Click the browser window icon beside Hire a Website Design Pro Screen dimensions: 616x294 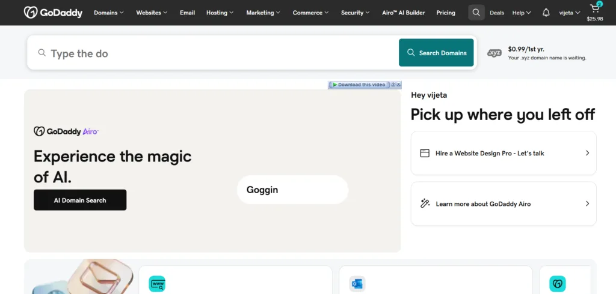pyautogui.click(x=425, y=153)
